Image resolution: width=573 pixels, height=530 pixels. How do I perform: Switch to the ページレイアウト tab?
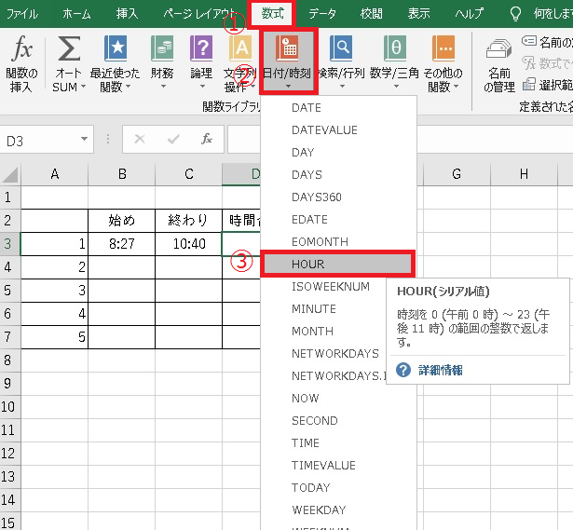(x=198, y=14)
